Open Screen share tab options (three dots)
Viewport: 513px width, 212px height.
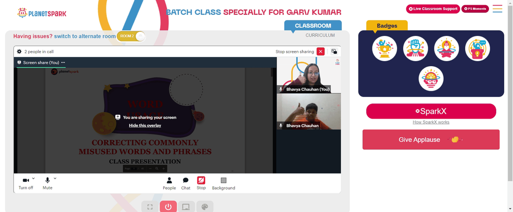click(x=63, y=63)
